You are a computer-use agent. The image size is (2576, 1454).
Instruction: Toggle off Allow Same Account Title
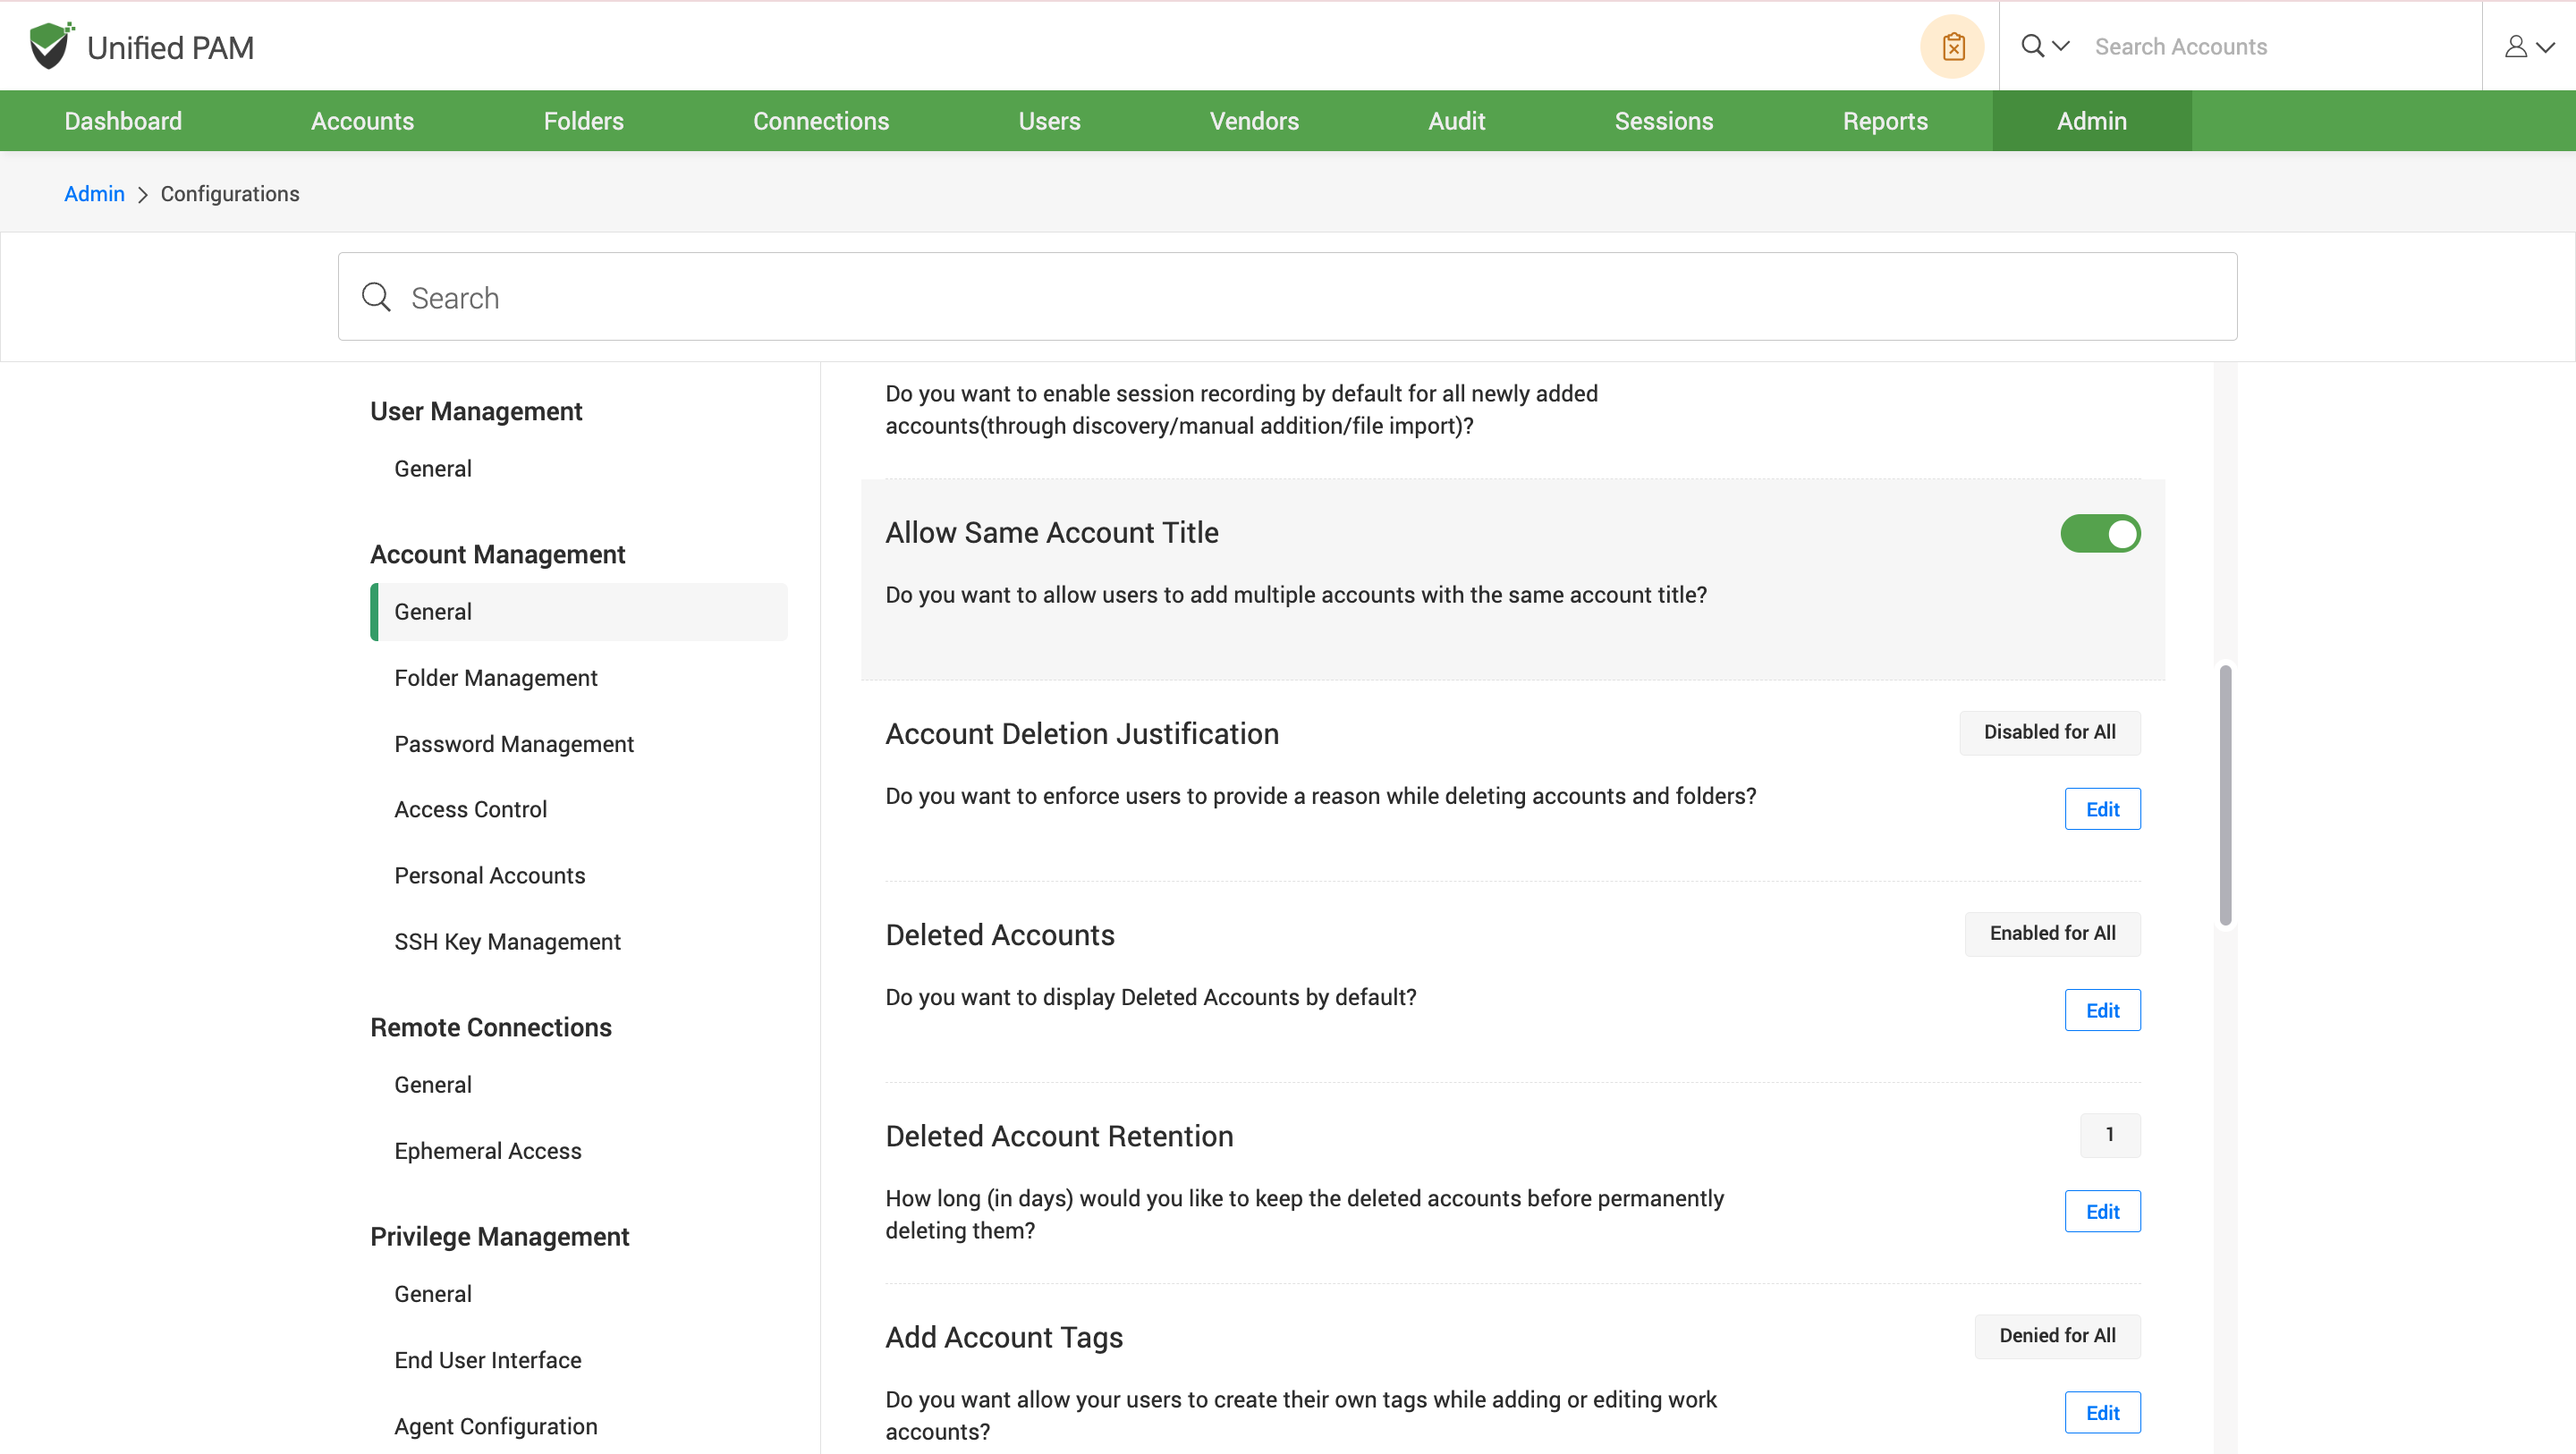point(2100,533)
